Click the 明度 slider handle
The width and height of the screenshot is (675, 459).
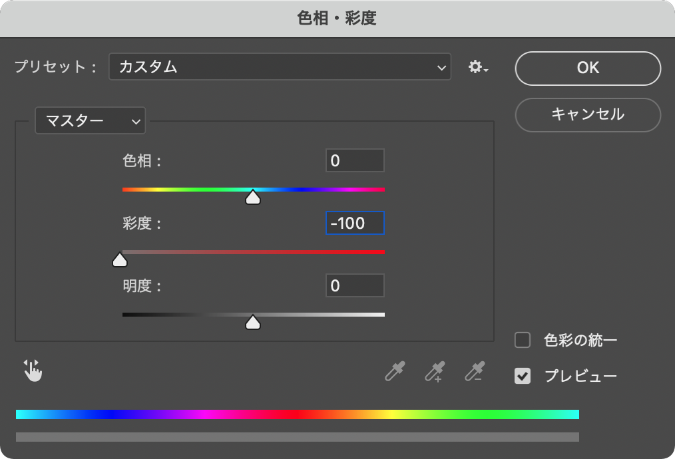253,323
